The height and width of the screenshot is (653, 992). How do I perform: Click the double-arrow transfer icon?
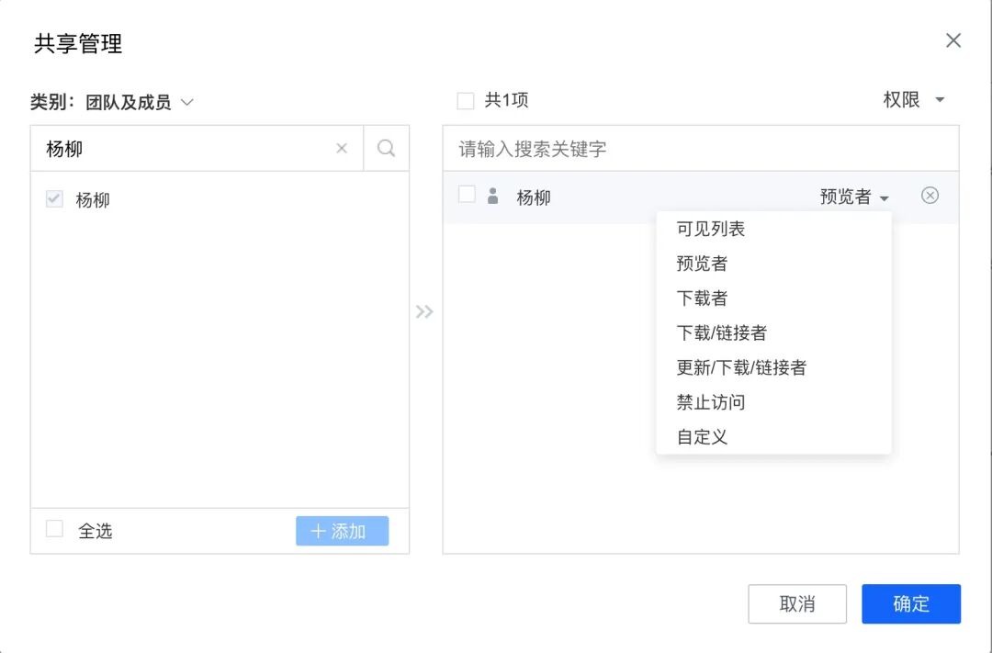point(425,311)
